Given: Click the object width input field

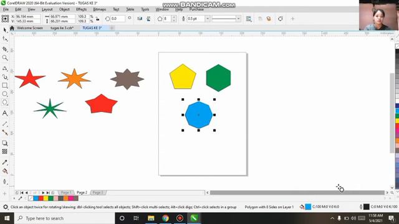Looking at the screenshot, I should point(62,17).
